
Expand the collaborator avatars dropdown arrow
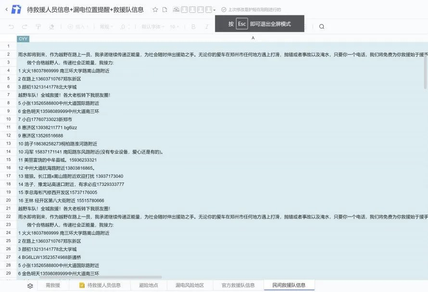[214, 10]
